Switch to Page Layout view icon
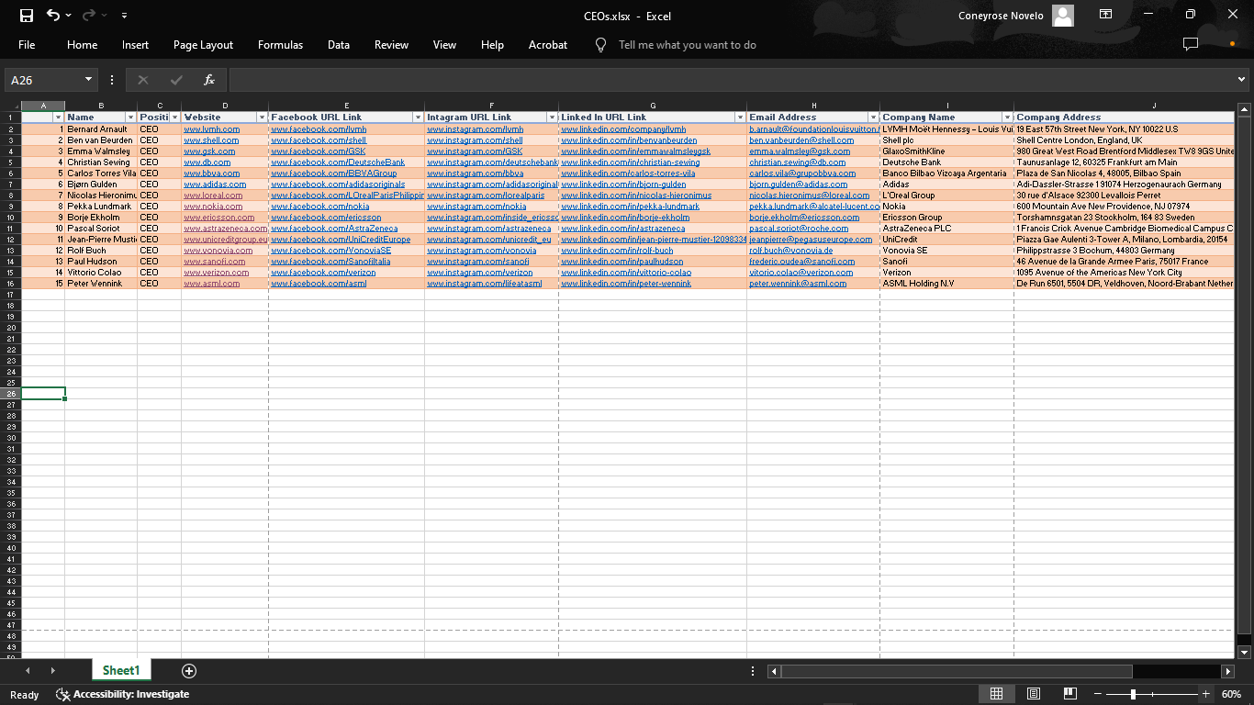This screenshot has height=705, width=1254. [x=1034, y=694]
